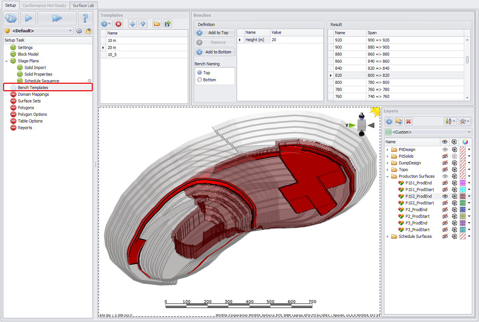Open the <Default> configuration dropdown
479x322 pixels.
(x=71, y=31)
